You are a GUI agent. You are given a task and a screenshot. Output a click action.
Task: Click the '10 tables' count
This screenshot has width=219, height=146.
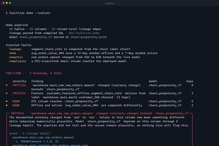tap(17, 29)
